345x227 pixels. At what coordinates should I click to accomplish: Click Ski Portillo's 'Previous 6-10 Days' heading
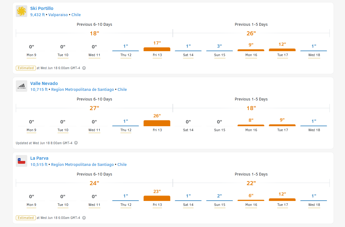(x=94, y=24)
